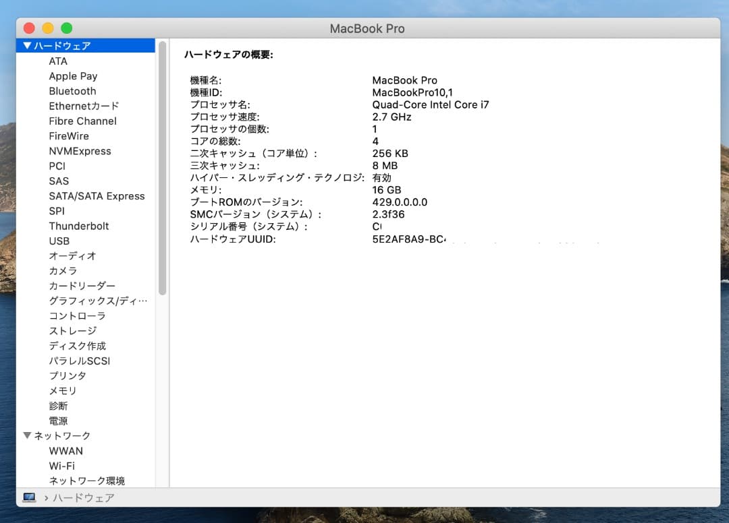Viewport: 729px width, 523px height.
Task: Select ネットワーク環境 entry
Action: coord(87,481)
